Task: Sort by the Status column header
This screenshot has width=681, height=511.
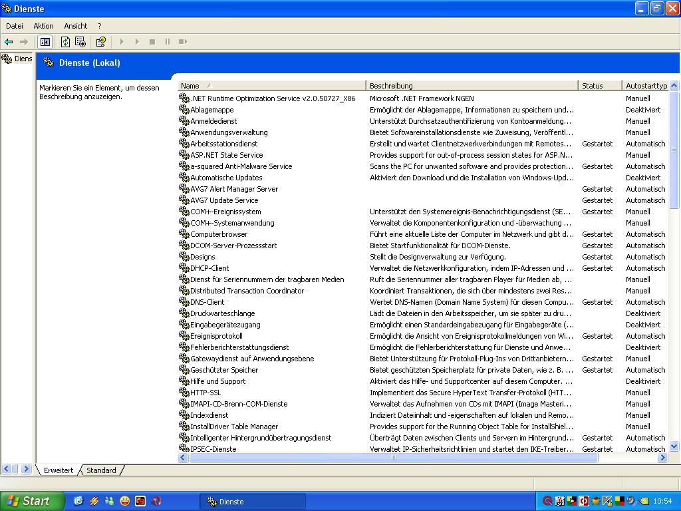Action: click(600, 86)
